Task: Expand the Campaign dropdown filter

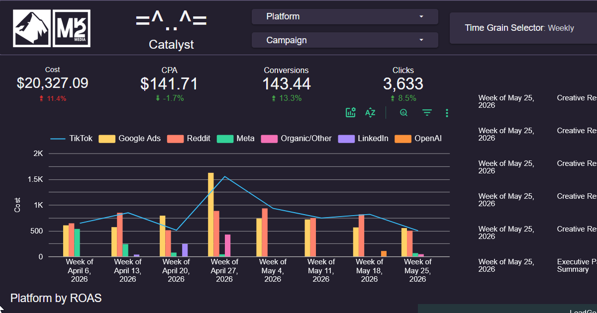Action: coord(345,40)
